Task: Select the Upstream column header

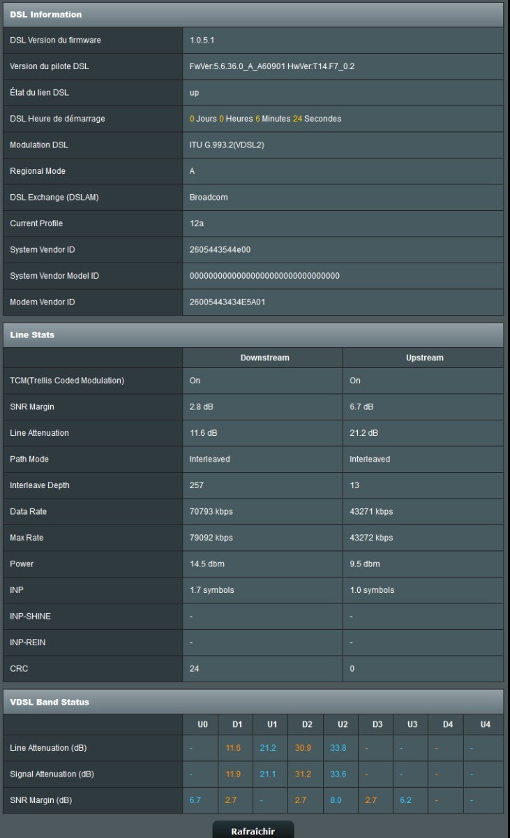Action: [424, 358]
